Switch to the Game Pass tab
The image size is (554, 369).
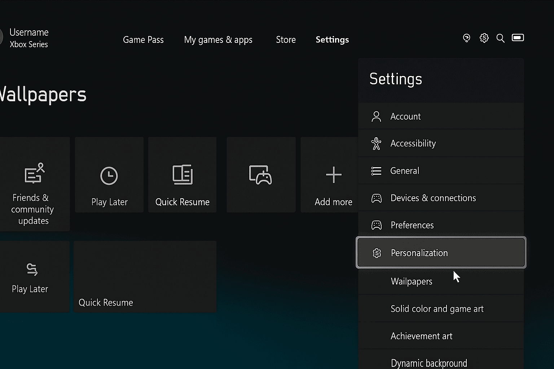[143, 40]
